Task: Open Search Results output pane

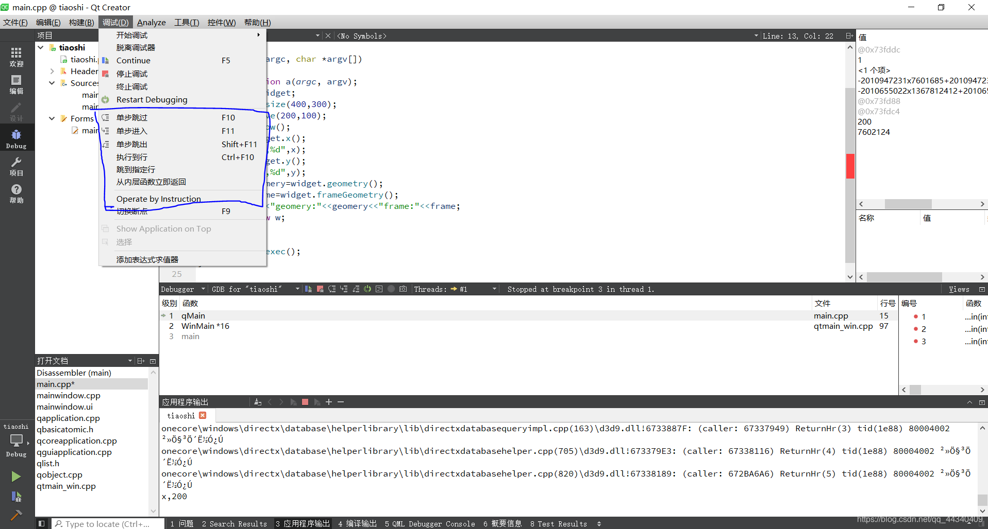Action: (235, 523)
